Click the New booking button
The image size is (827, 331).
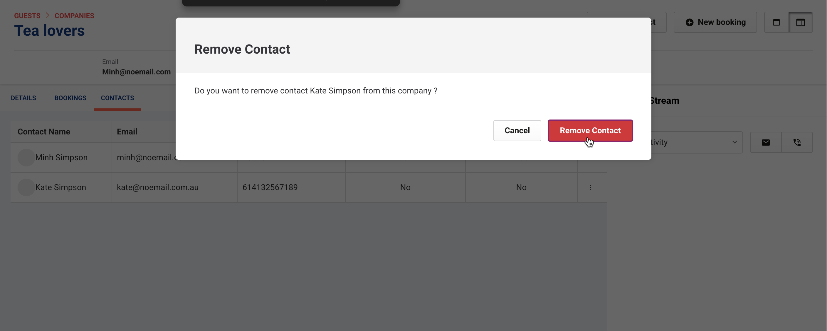pyautogui.click(x=715, y=22)
